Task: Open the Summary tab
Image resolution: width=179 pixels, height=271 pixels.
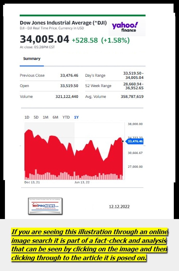Action: pyautogui.click(x=32, y=59)
